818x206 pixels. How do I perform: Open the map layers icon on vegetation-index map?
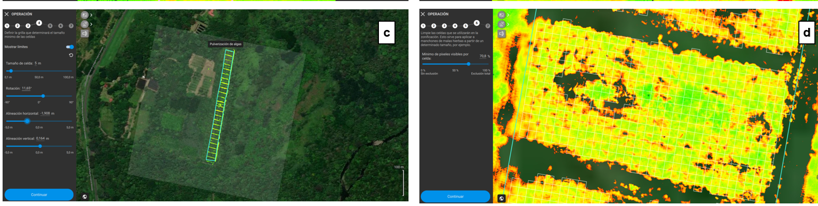point(501,15)
